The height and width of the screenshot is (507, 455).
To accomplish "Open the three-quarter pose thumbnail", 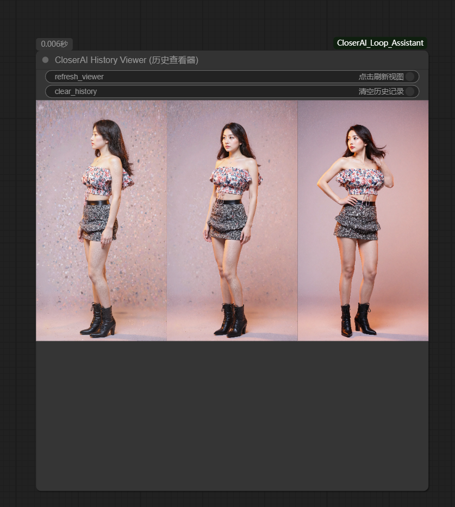I will [232, 221].
